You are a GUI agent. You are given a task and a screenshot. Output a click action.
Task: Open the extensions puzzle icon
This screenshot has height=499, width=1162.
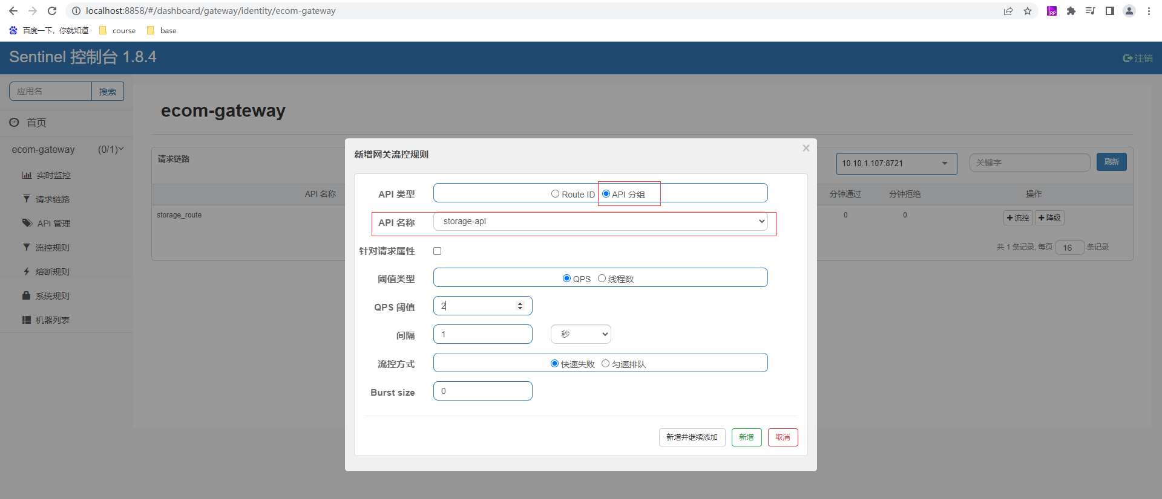coord(1071,11)
